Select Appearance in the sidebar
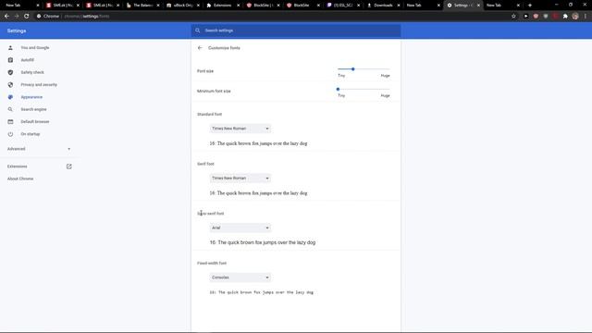 31,97
